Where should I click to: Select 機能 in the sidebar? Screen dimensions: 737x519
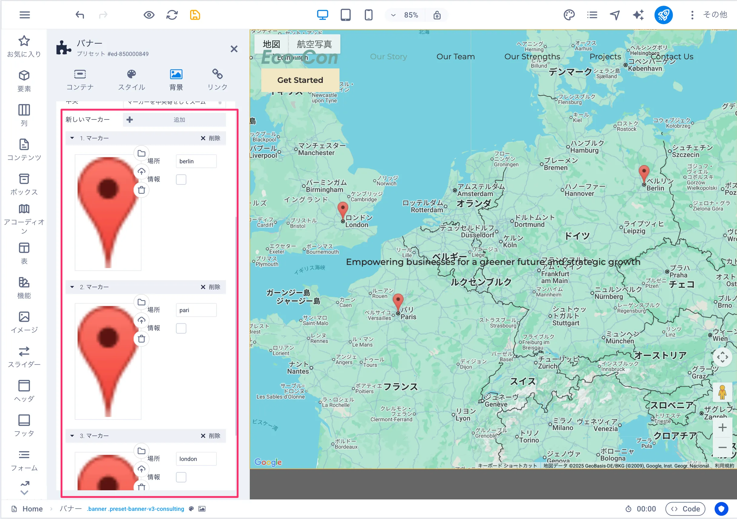click(24, 288)
